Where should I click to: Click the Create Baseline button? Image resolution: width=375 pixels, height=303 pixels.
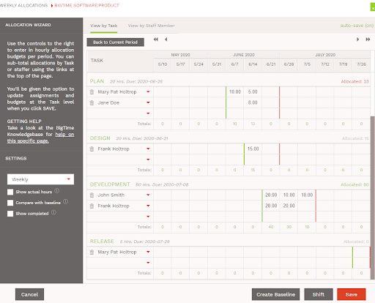(275, 294)
